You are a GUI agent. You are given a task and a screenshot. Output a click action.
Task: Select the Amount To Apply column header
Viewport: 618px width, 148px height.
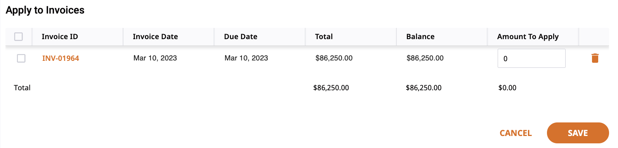528,36
